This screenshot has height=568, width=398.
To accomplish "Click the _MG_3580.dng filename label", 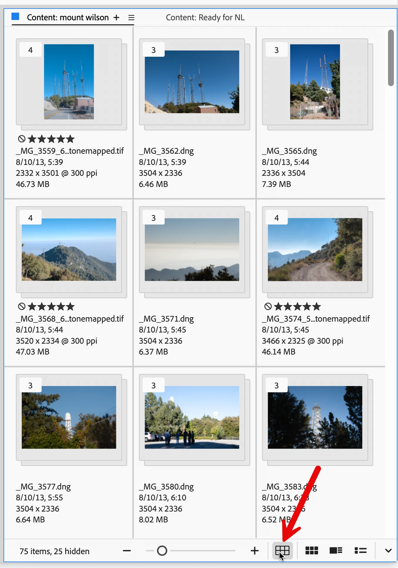I will (166, 487).
